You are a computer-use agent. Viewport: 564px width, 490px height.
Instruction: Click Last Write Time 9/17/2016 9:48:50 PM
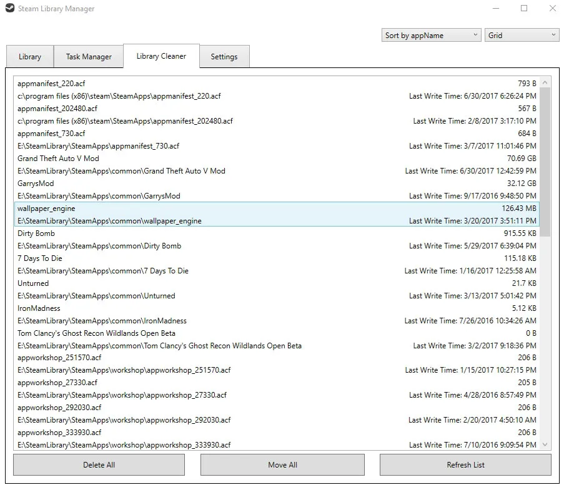pos(473,196)
